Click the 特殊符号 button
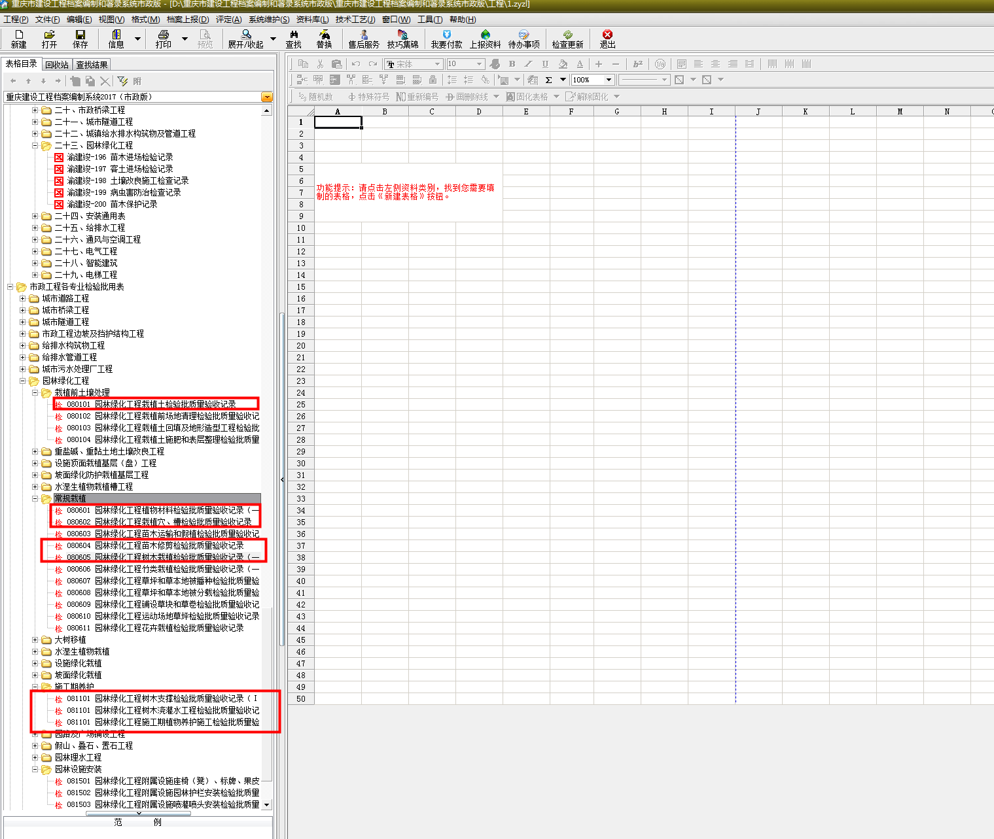The image size is (994, 839). point(368,97)
